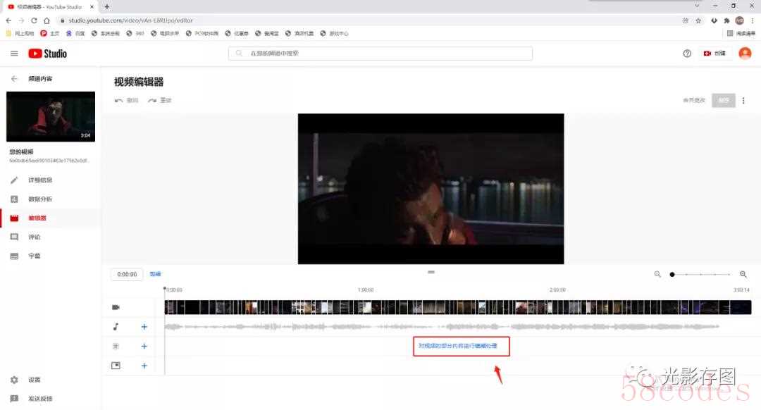Click the music note audio track icon
The height and width of the screenshot is (410, 761).
tap(116, 327)
